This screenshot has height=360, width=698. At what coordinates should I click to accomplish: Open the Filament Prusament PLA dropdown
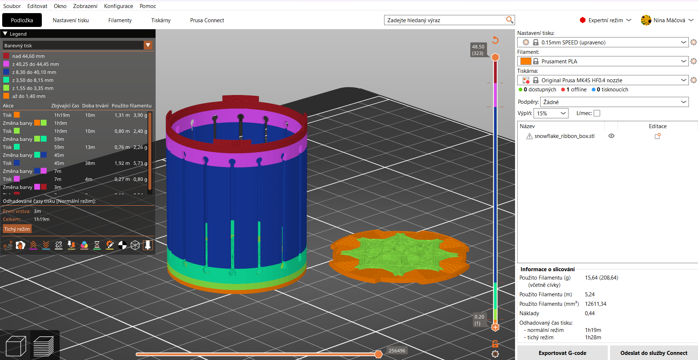pyautogui.click(x=603, y=61)
